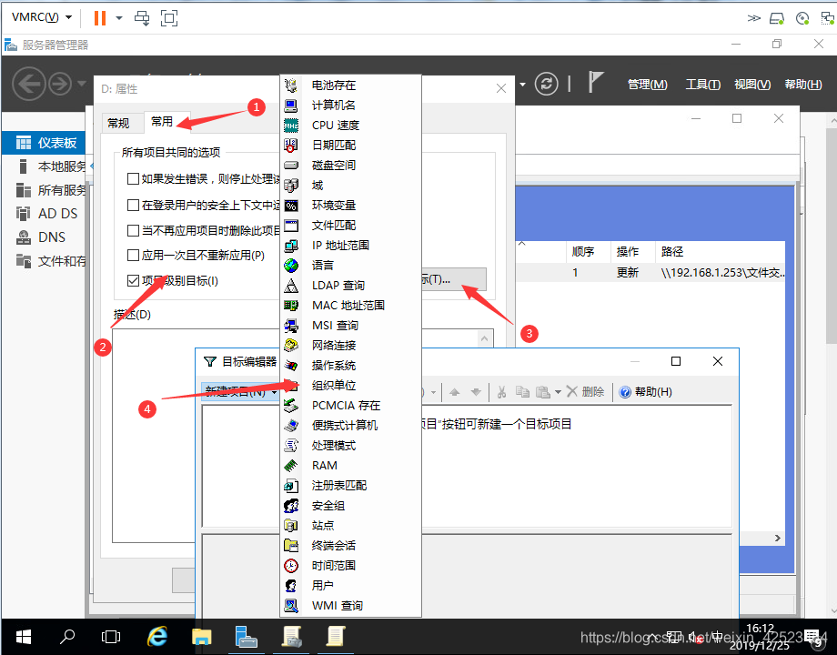
Task: Click the 网络连接 icon
Action: 291,346
